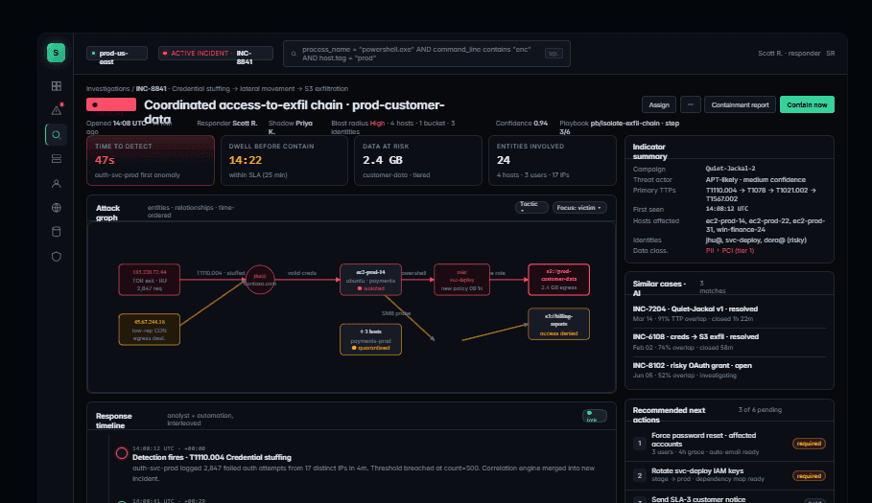Click the number 1 step badge
The height and width of the screenshot is (503, 872).
point(639,443)
